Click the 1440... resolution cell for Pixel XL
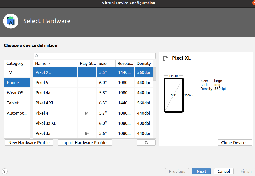Viewport: 255px width, 176px height. click(125, 72)
